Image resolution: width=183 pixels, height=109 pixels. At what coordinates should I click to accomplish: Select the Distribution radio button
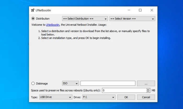[x=33, y=19]
